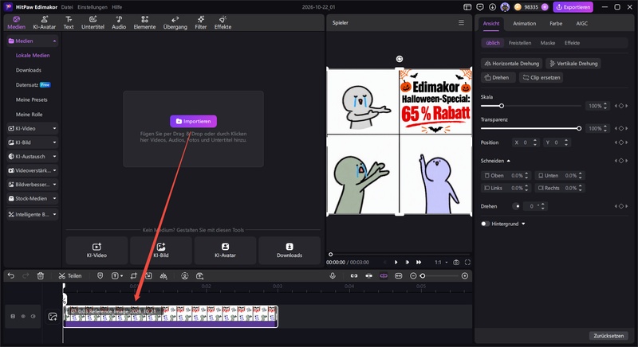Viewport: 638px width, 347px height.
Task: Take a snapshot with the camera icon in the player
Action: coord(456,262)
